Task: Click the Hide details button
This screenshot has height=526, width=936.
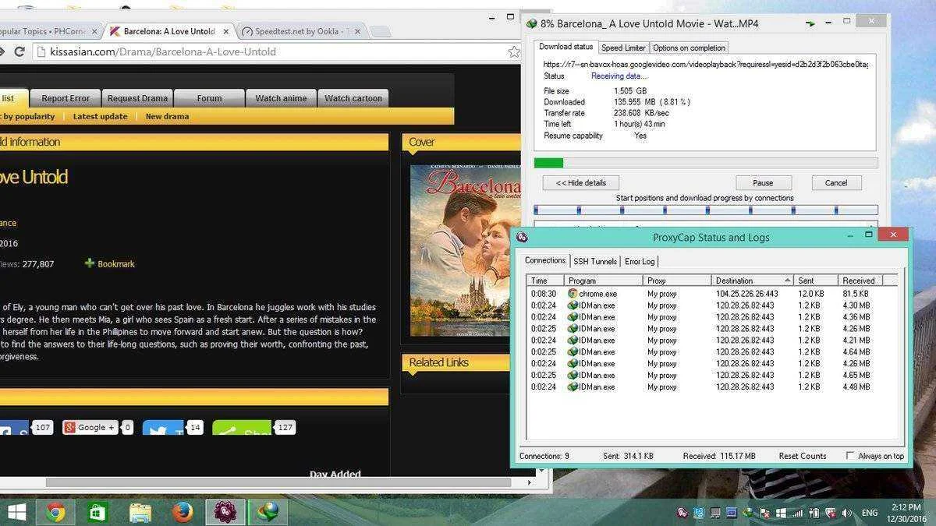Action: click(x=581, y=182)
